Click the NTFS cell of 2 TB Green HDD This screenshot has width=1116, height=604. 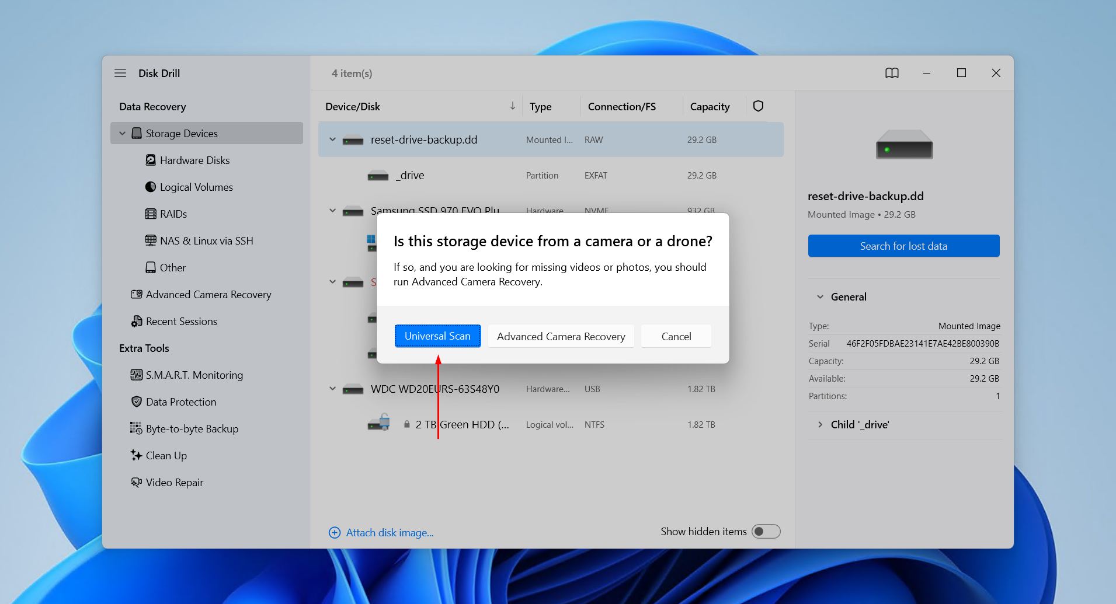tap(594, 424)
